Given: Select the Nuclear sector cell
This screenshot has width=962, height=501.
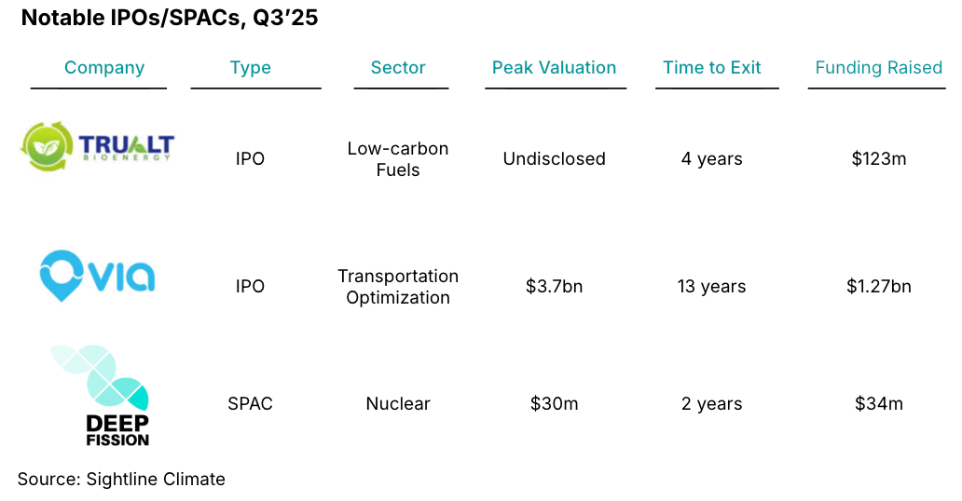Looking at the screenshot, I should point(398,404).
